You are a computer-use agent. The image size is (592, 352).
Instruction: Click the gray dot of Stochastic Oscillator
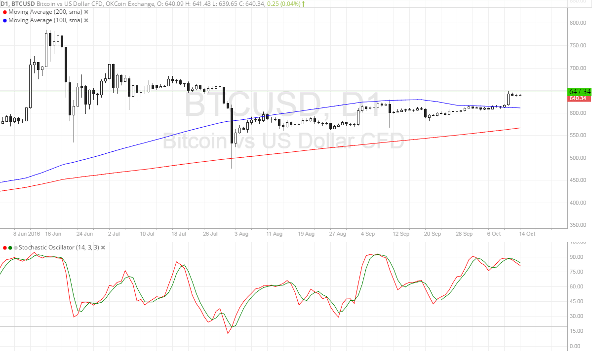(15, 247)
